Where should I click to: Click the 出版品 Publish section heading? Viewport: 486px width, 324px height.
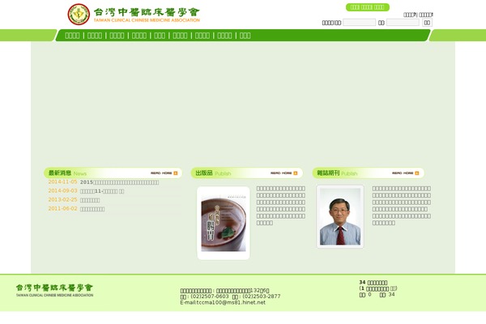[213, 173]
